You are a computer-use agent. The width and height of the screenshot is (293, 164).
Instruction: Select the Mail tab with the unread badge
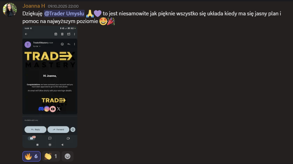[32, 138]
